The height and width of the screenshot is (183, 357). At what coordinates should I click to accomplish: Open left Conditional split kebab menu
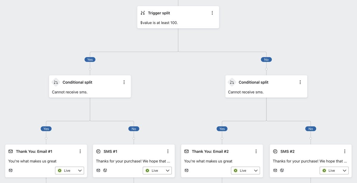tap(124, 82)
